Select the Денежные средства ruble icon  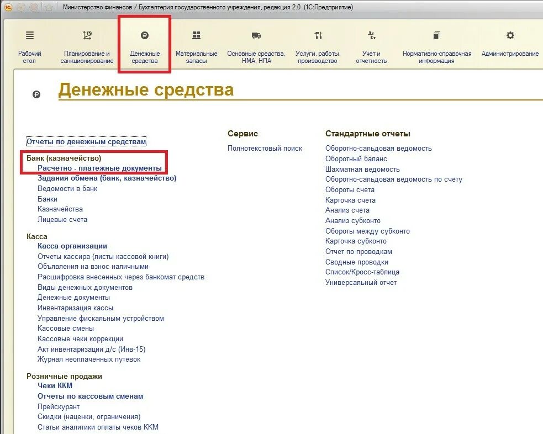[x=145, y=35]
